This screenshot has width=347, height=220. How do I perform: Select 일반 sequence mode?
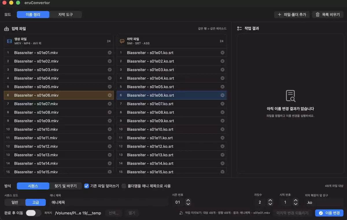pyautogui.click(x=15, y=202)
